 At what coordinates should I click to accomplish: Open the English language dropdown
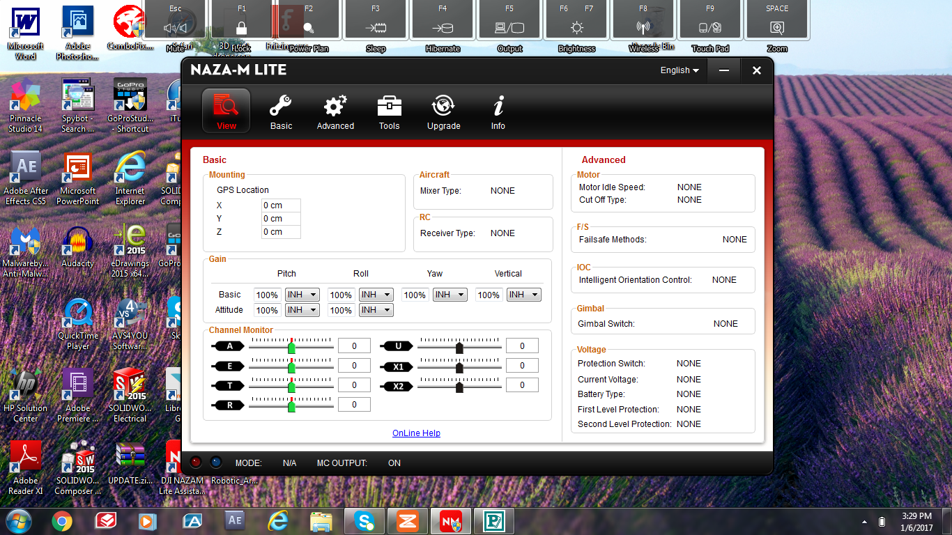click(680, 70)
